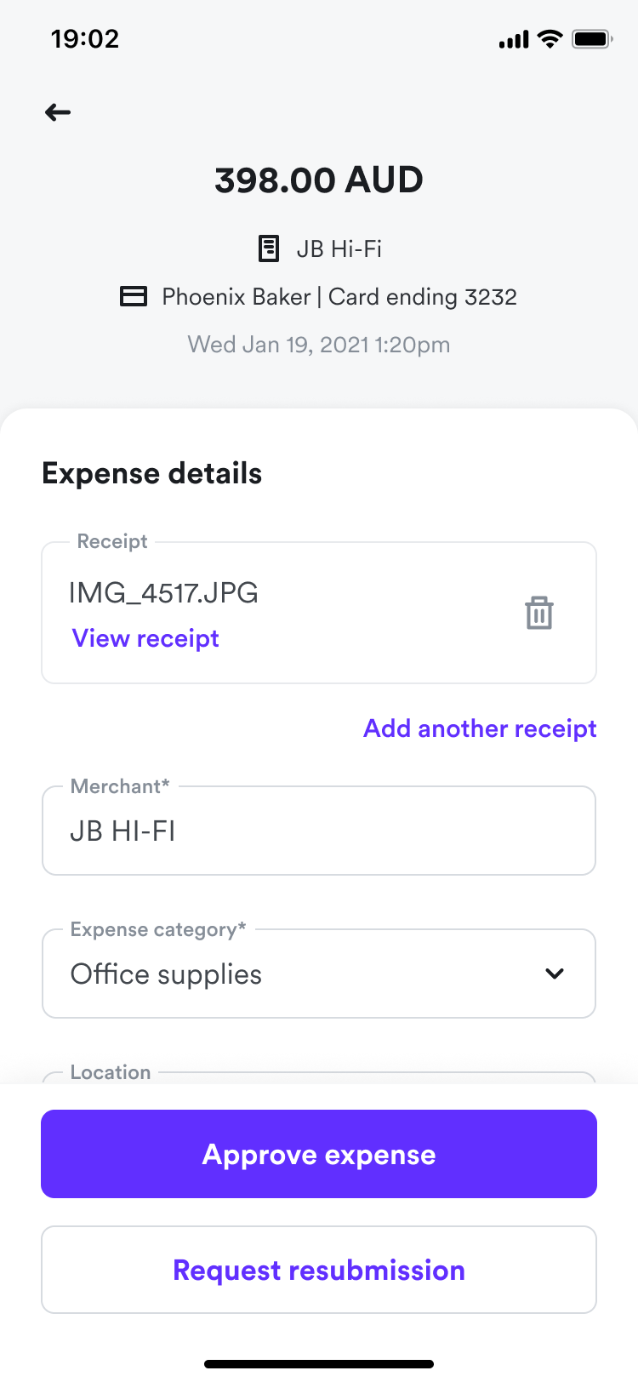Image resolution: width=638 pixels, height=1382 pixels.
Task: Expand the Expense category chevron
Action: coord(555,974)
